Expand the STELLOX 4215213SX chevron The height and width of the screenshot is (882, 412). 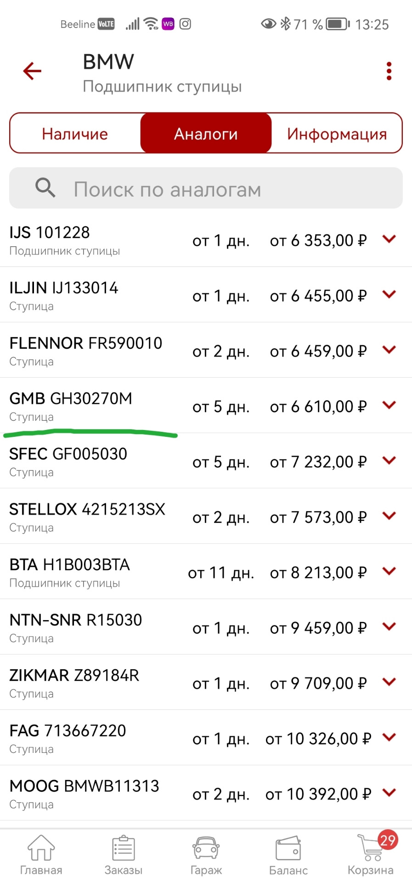[389, 516]
